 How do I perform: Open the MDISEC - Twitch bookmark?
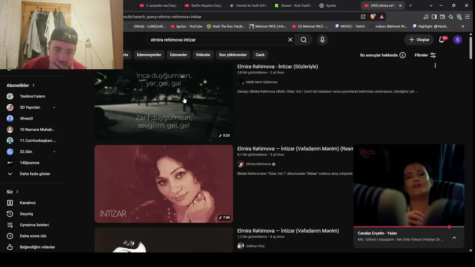(x=350, y=26)
